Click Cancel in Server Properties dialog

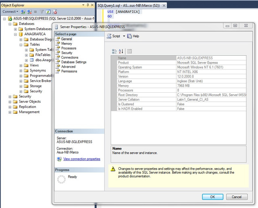pos(237,197)
